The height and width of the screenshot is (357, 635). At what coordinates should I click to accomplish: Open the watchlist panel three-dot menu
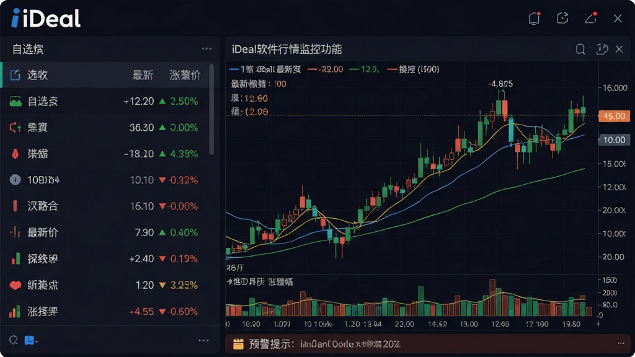coord(206,48)
